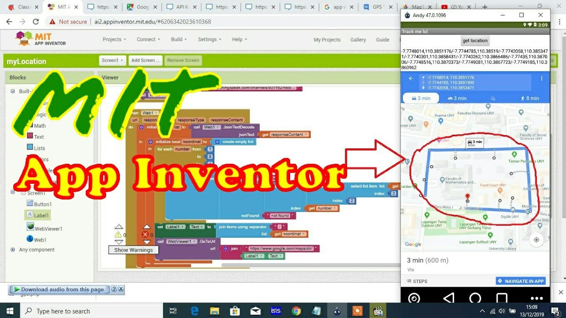Open the Microsoft Store taskbar icon
The width and height of the screenshot is (566, 318).
[x=235, y=311]
